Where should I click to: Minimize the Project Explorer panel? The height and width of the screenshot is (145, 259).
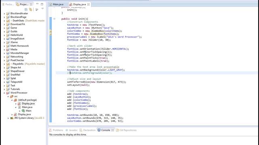click(37, 4)
